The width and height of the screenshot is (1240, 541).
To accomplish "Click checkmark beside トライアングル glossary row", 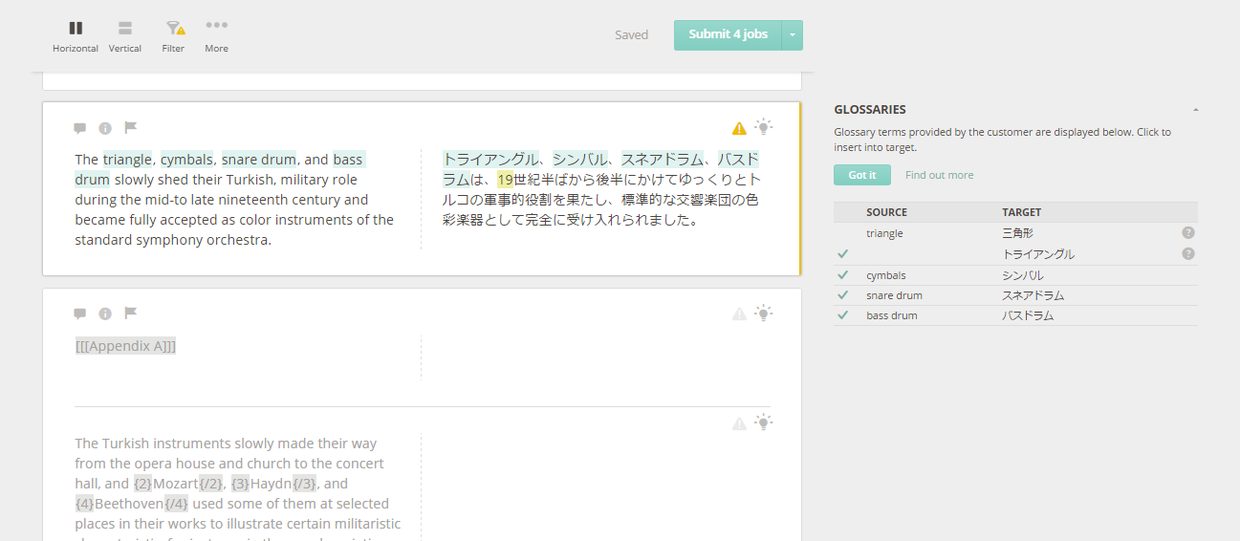I will (842, 254).
